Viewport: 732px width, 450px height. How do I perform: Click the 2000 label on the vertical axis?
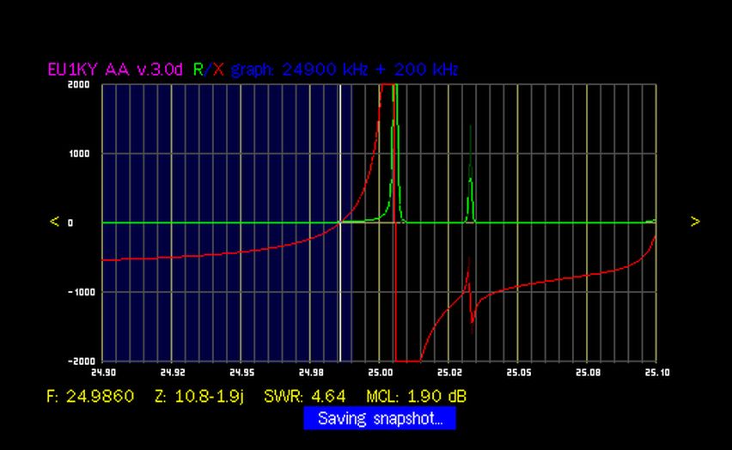[x=79, y=85]
